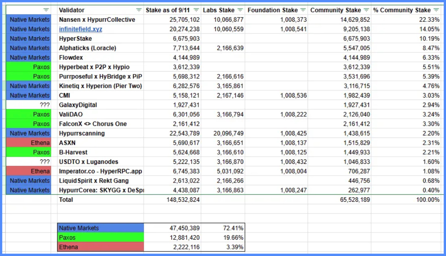Open filter icon in the Validator column header
The height and width of the screenshot is (256, 446).
139,10
